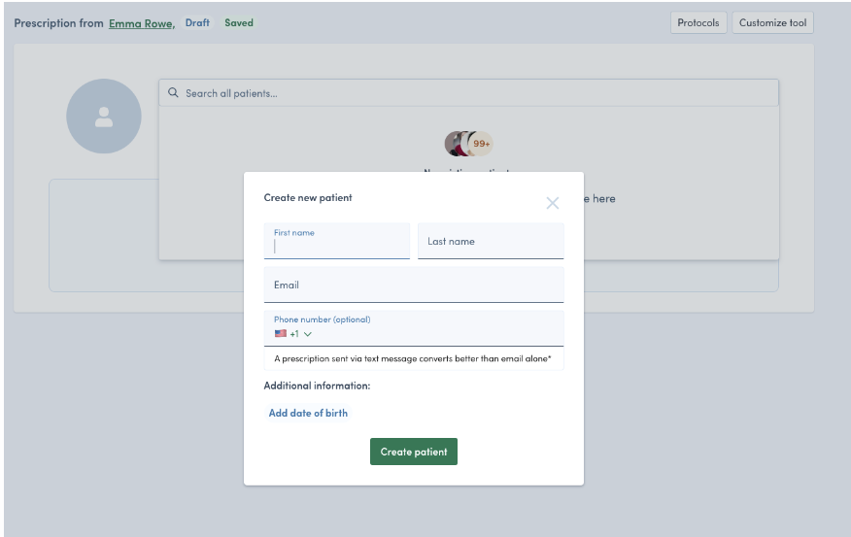The height and width of the screenshot is (537, 851).
Task: Close the Create new patient dialog
Action: pyautogui.click(x=553, y=203)
